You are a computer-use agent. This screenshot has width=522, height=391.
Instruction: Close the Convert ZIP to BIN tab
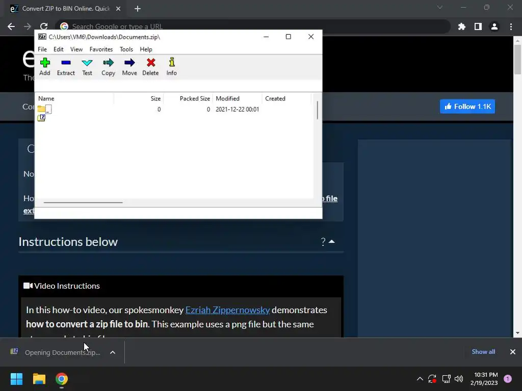pos(118,9)
